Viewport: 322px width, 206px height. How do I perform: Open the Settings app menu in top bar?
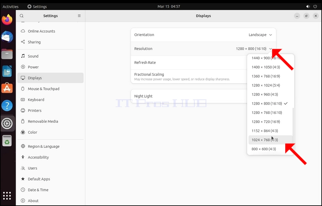[37, 7]
